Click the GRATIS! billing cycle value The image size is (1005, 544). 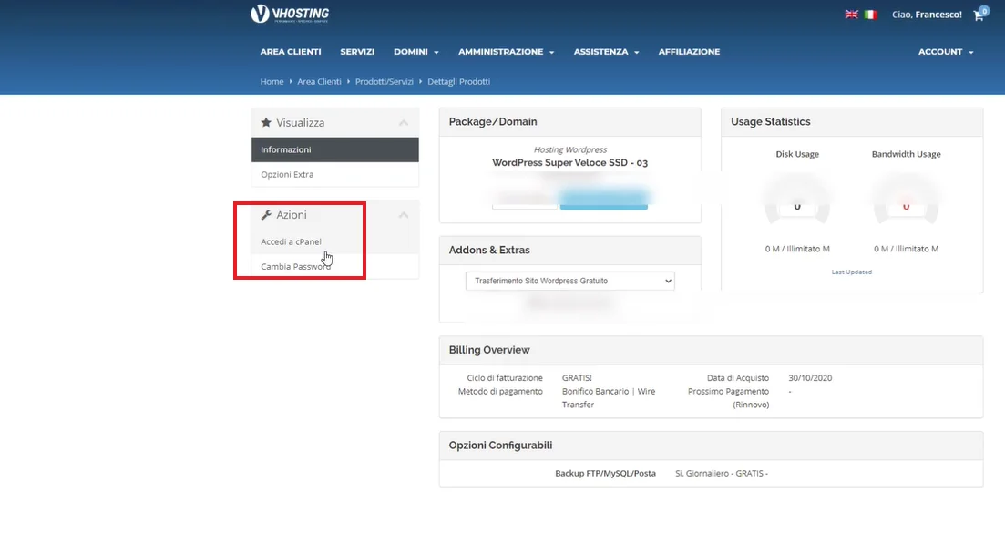[577, 378]
